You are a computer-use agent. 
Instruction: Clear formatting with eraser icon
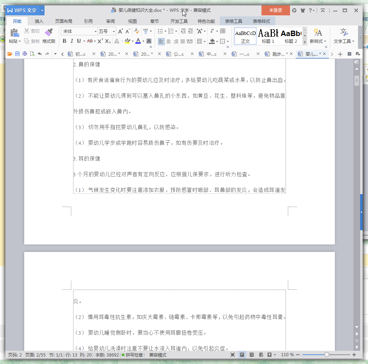coord(136,31)
